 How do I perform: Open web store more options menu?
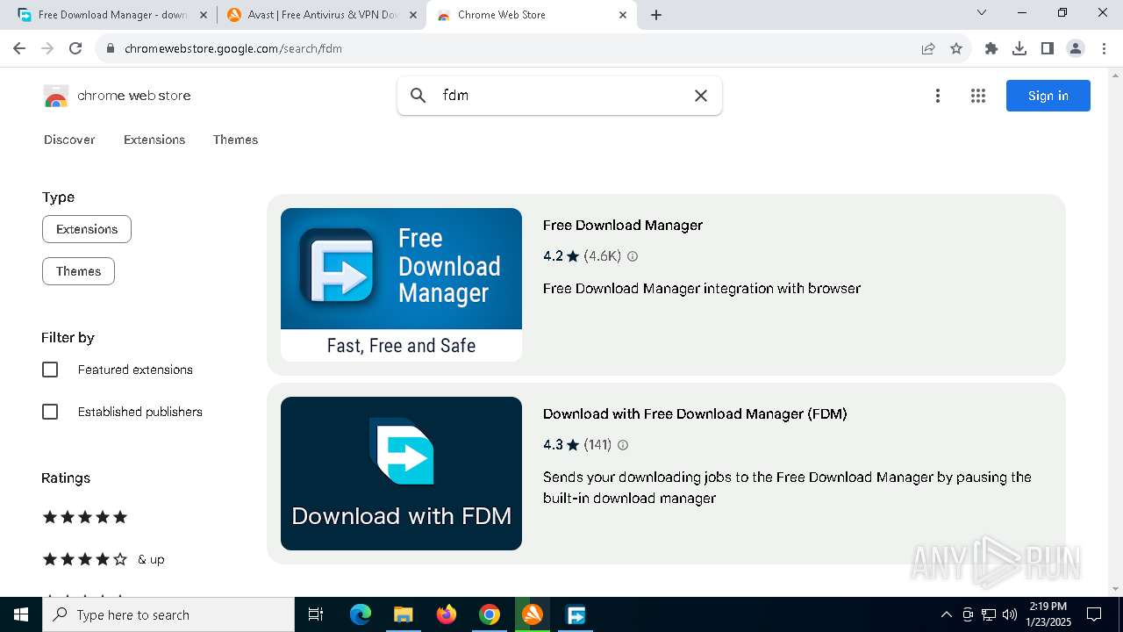pos(938,96)
